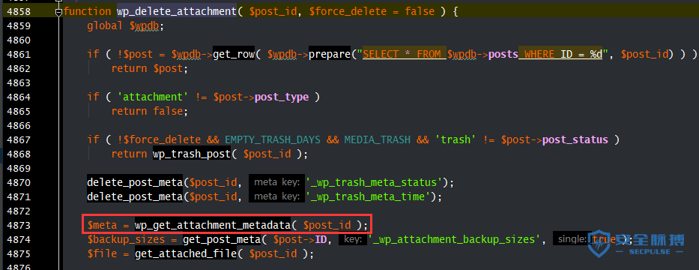Click the prepare method call
The width and height of the screenshot is (699, 270).
pos(330,55)
